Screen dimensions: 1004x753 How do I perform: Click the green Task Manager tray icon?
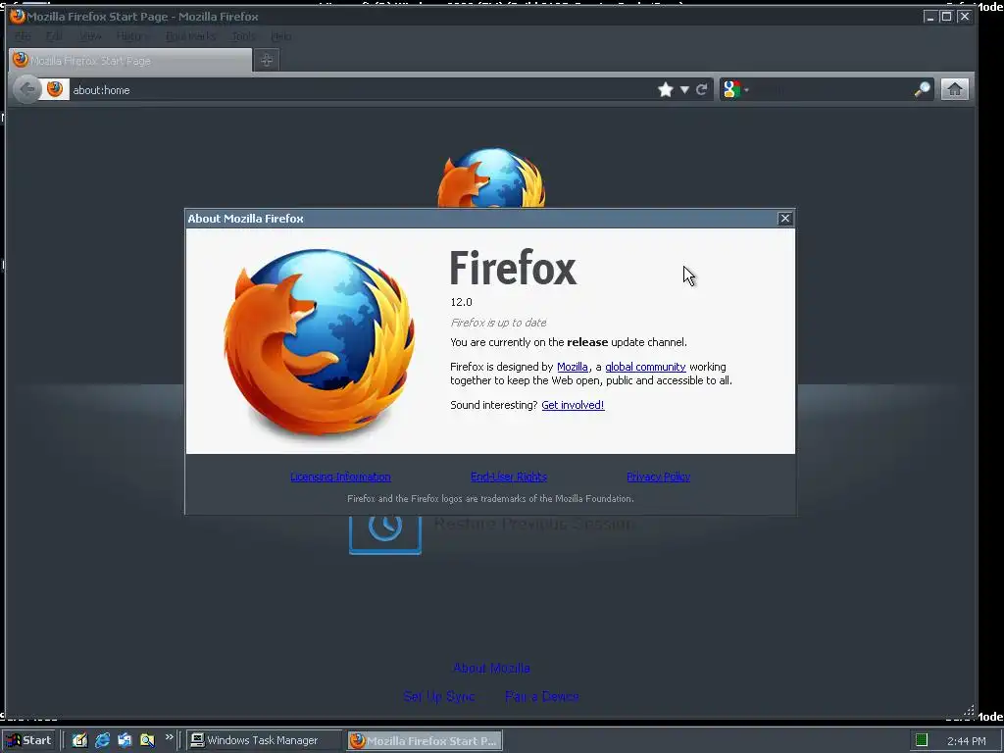(x=922, y=740)
